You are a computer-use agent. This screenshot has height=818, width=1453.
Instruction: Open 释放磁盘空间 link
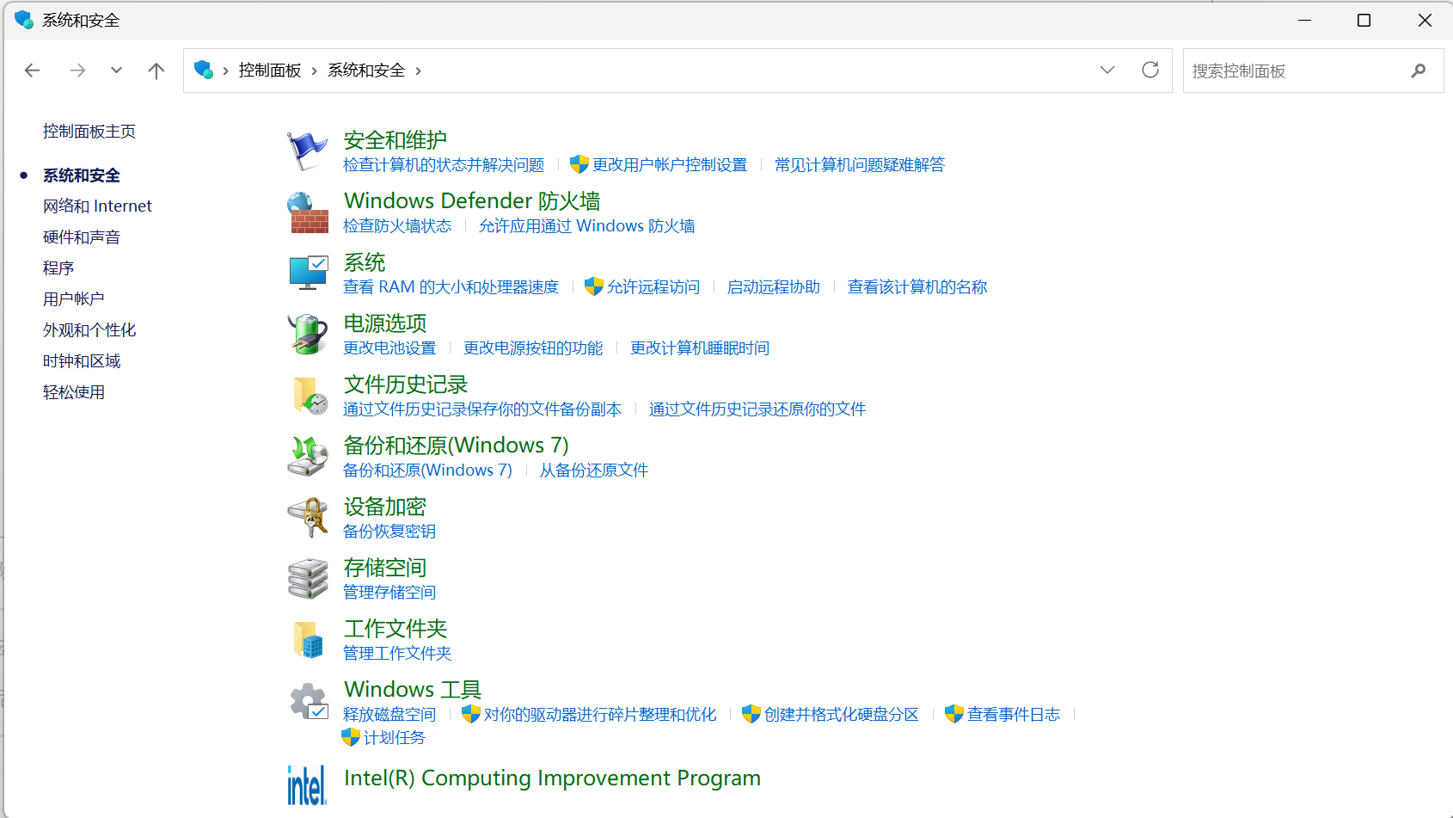coord(389,715)
